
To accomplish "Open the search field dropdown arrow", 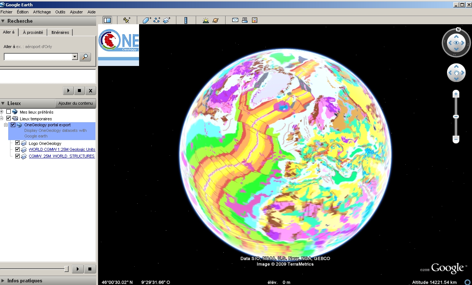I will click(x=75, y=57).
